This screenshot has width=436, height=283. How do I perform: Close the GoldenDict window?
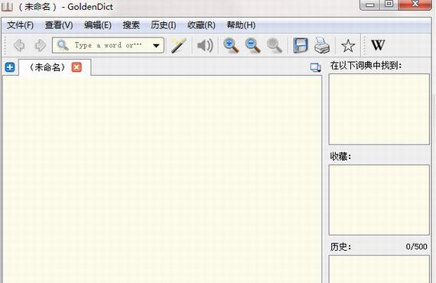coord(415,4)
